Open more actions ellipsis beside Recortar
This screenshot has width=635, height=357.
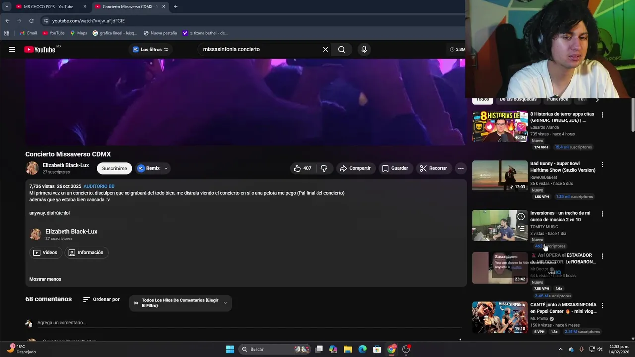[461, 168]
